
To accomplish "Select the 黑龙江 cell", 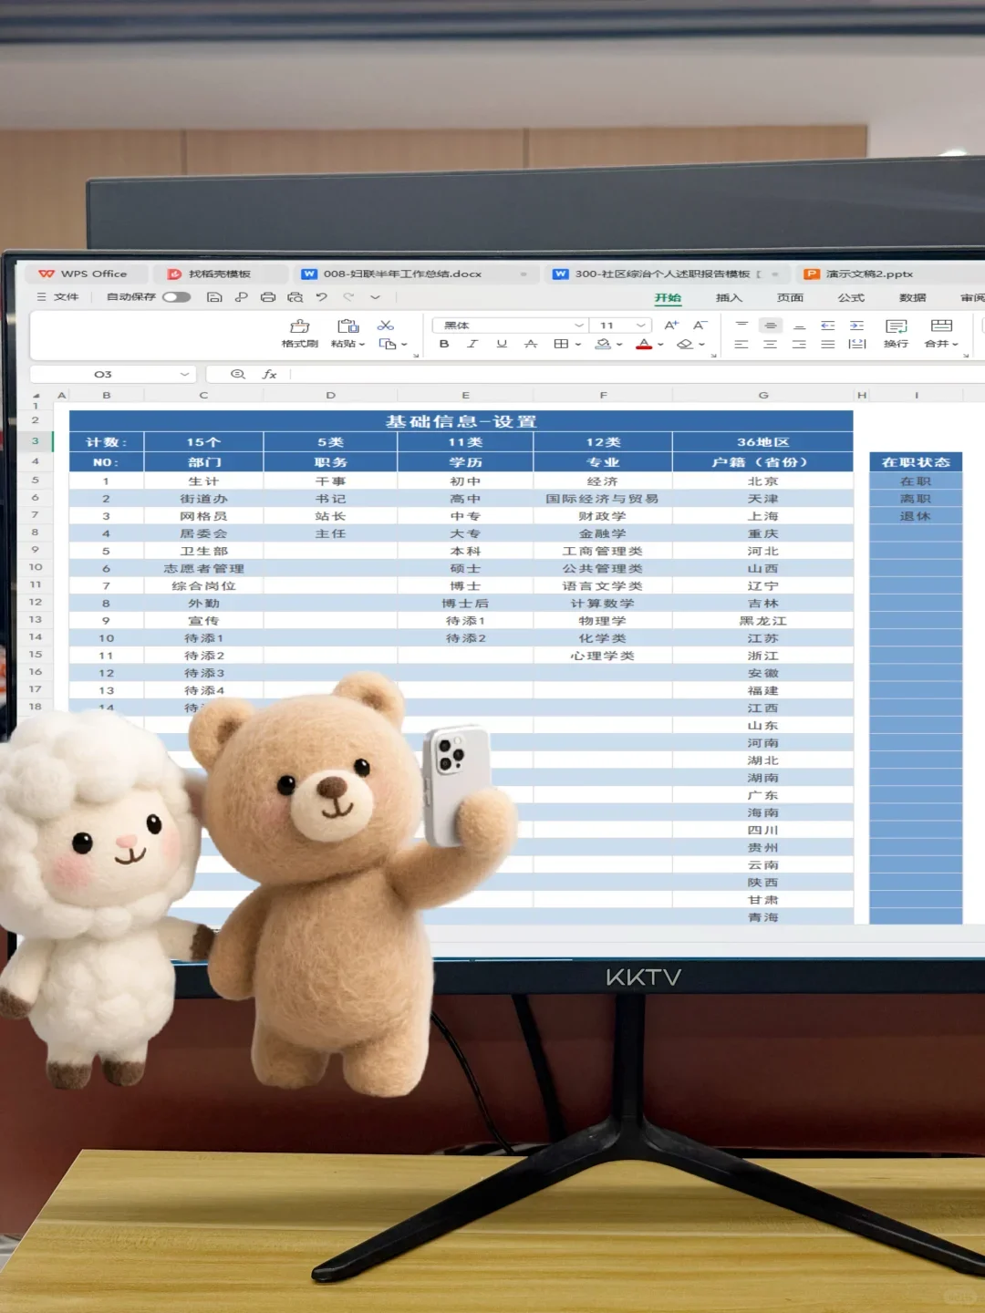I will 763,620.
